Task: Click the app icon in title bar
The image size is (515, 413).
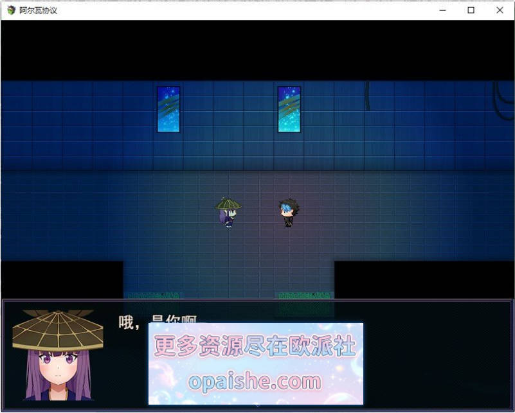Action: point(12,10)
